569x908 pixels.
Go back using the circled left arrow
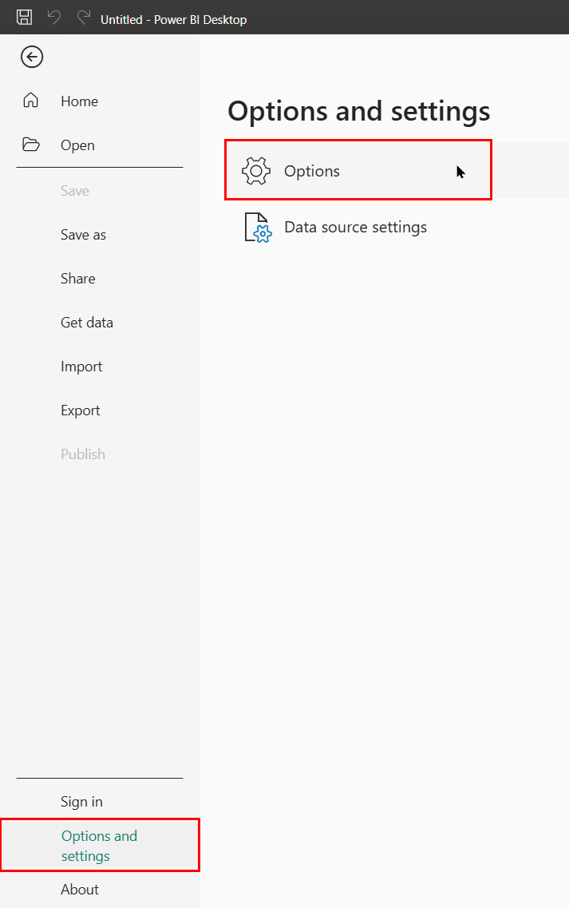[x=32, y=57]
